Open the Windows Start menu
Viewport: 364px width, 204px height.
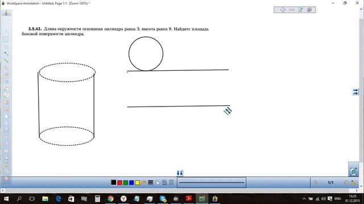pyautogui.click(x=6, y=199)
